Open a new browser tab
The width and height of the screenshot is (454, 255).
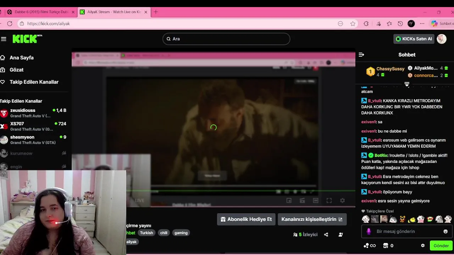tap(156, 12)
